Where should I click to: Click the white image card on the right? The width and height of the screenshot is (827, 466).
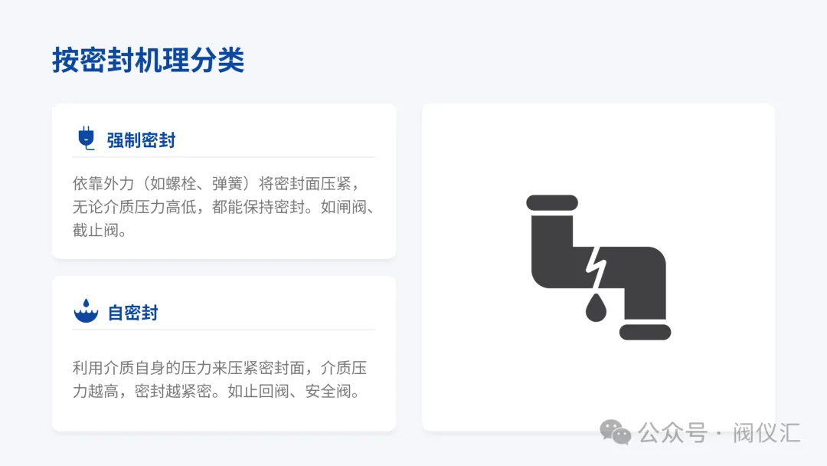(599, 267)
